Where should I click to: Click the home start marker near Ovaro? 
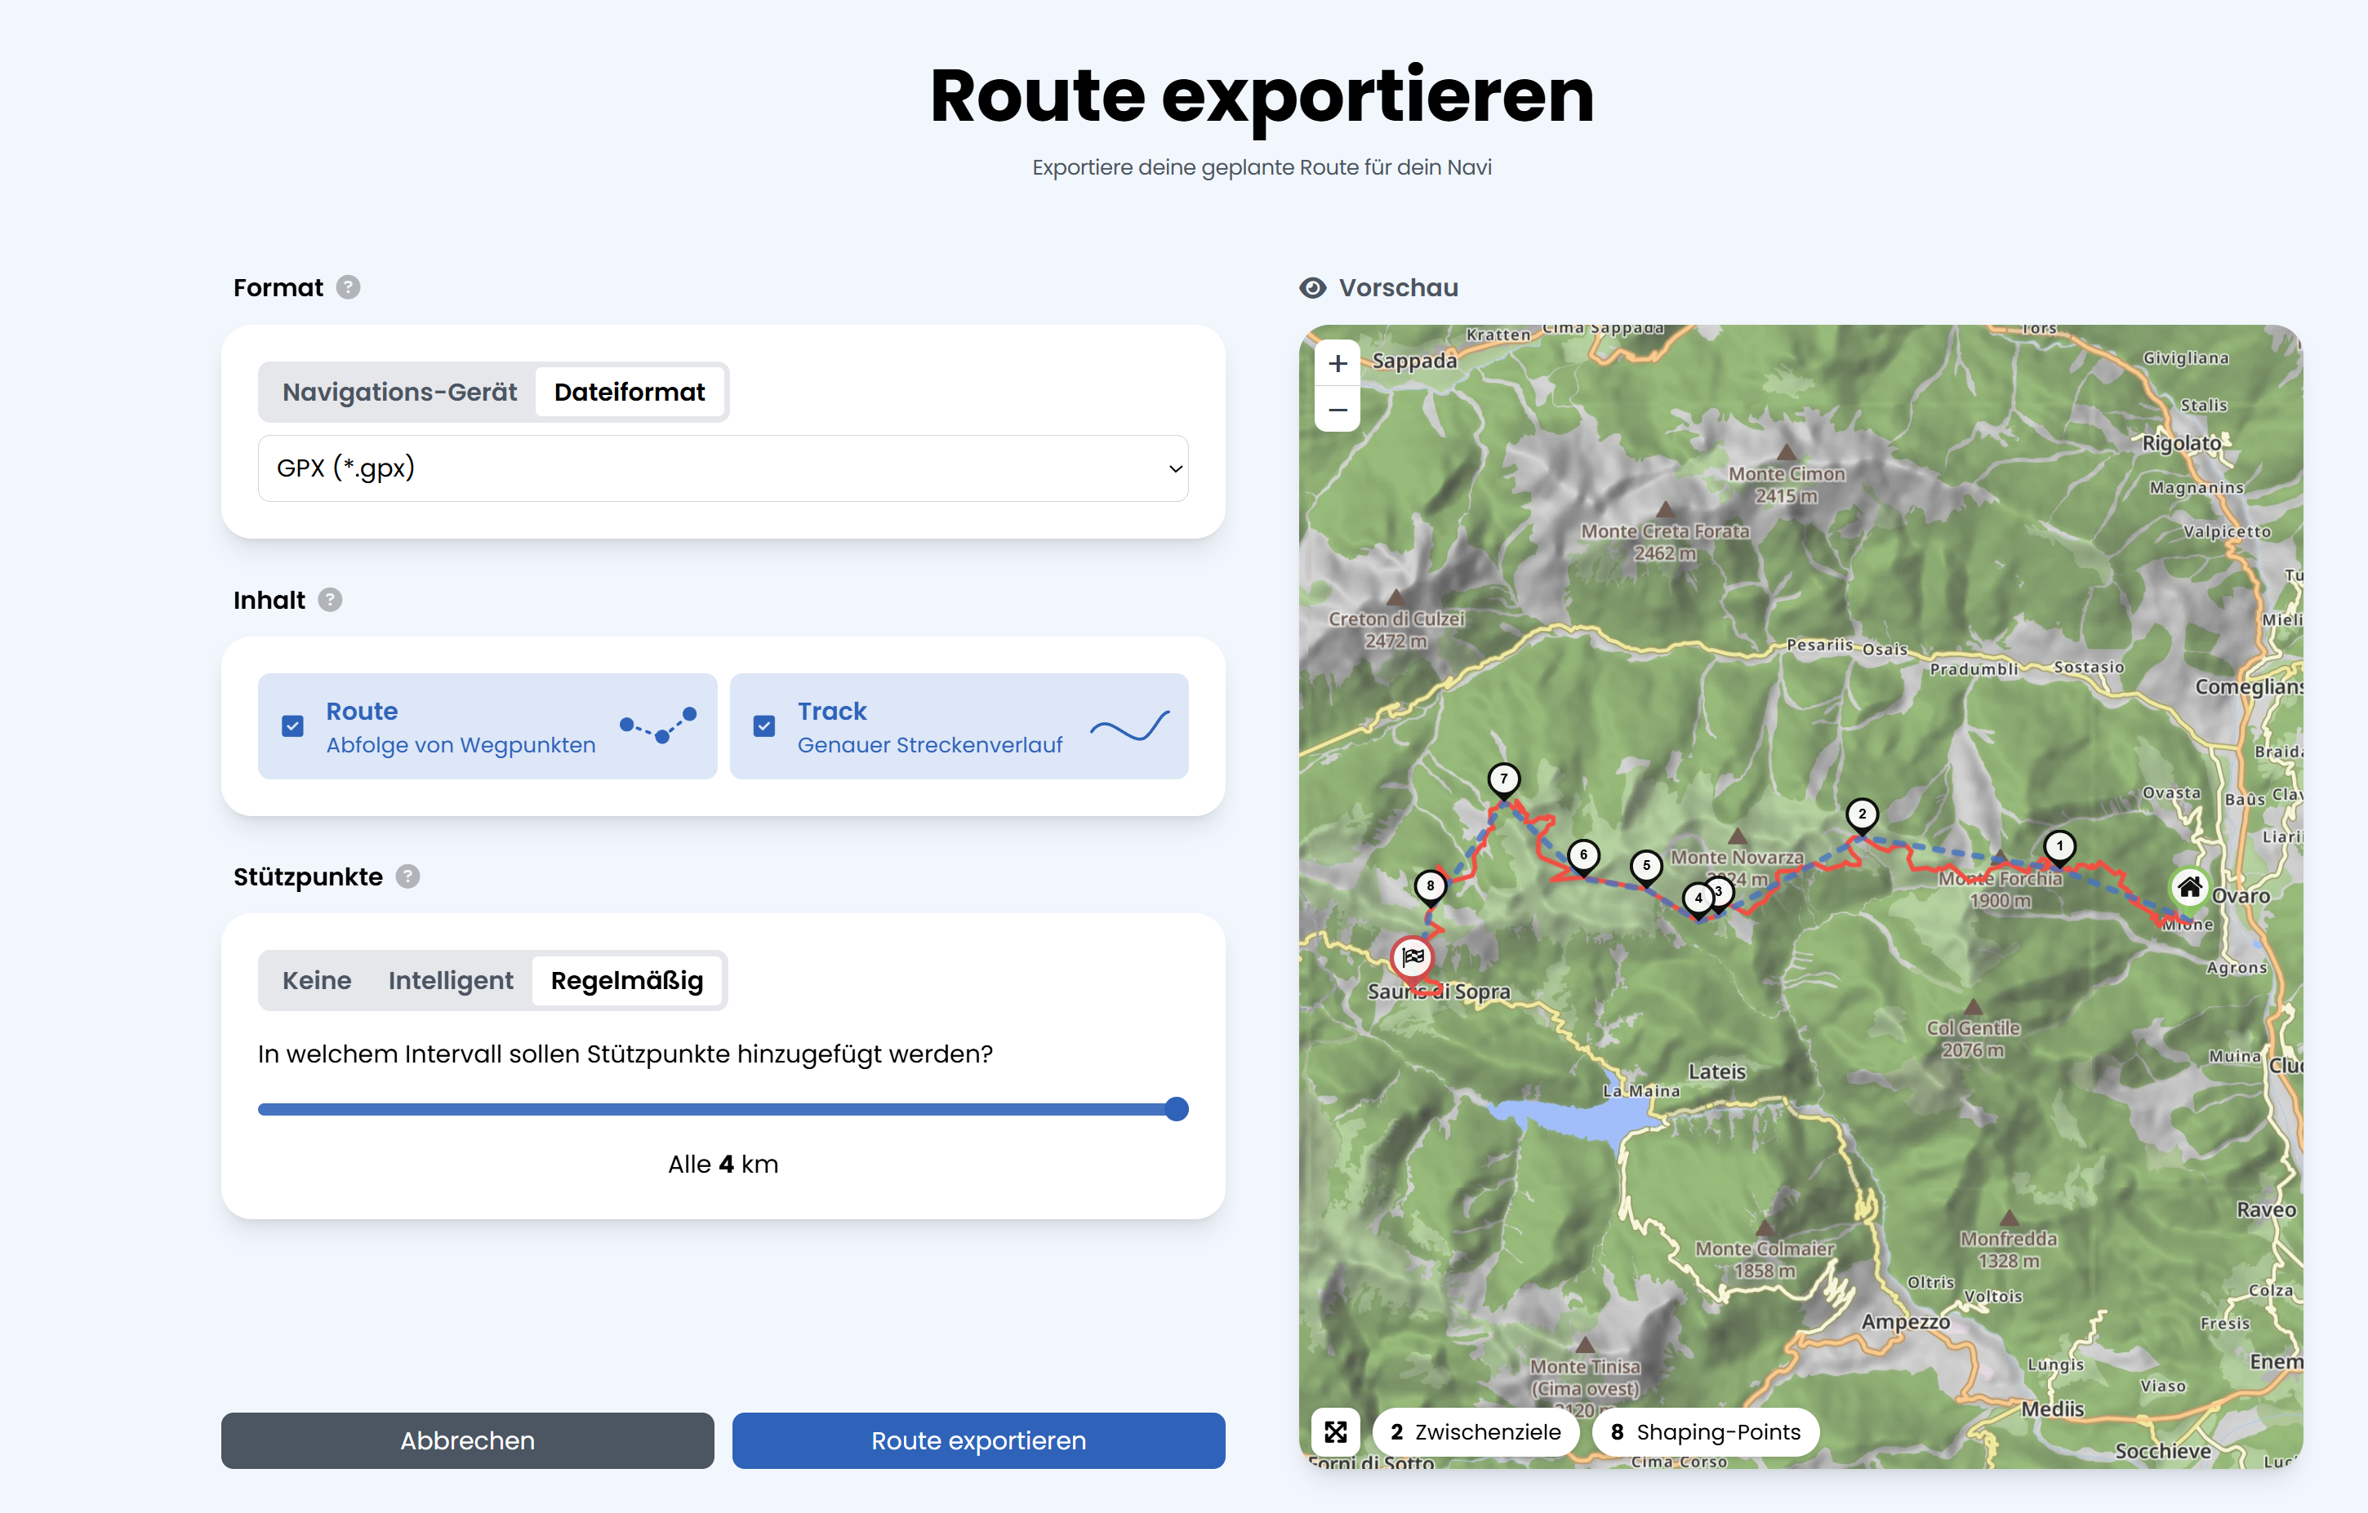pos(2189,888)
